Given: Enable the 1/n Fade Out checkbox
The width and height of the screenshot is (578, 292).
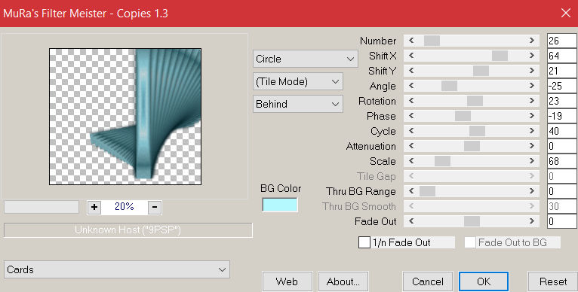Looking at the screenshot, I should coord(364,242).
